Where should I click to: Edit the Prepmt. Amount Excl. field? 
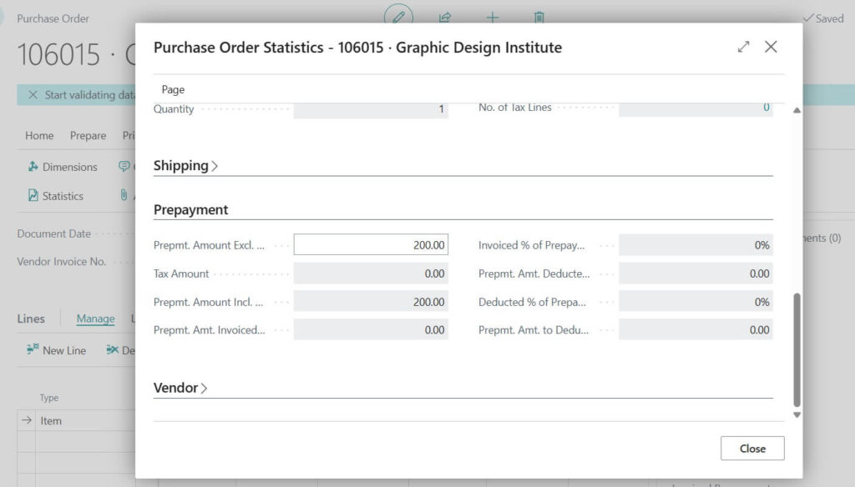tap(371, 243)
